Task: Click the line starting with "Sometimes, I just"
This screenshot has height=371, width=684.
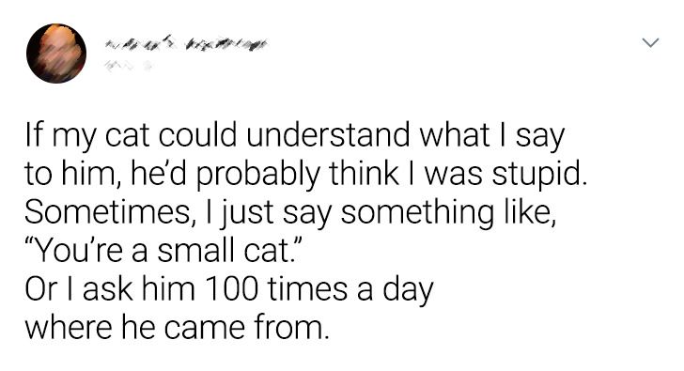Action: (x=291, y=213)
